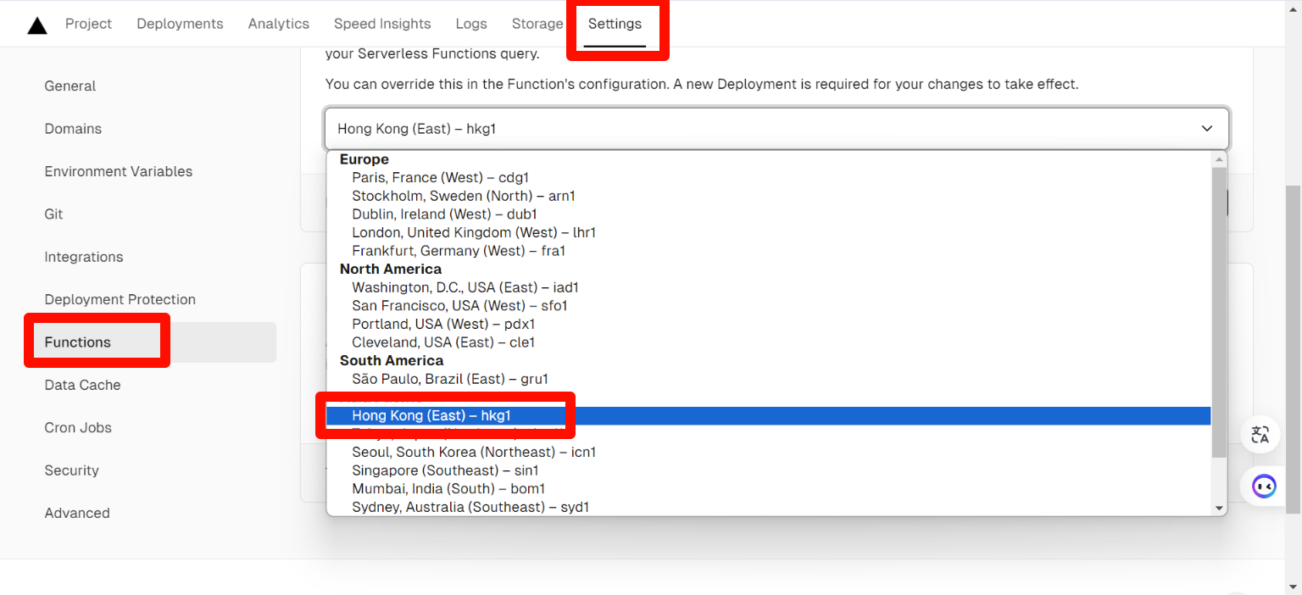Open Security settings
The image size is (1302, 595).
click(72, 470)
